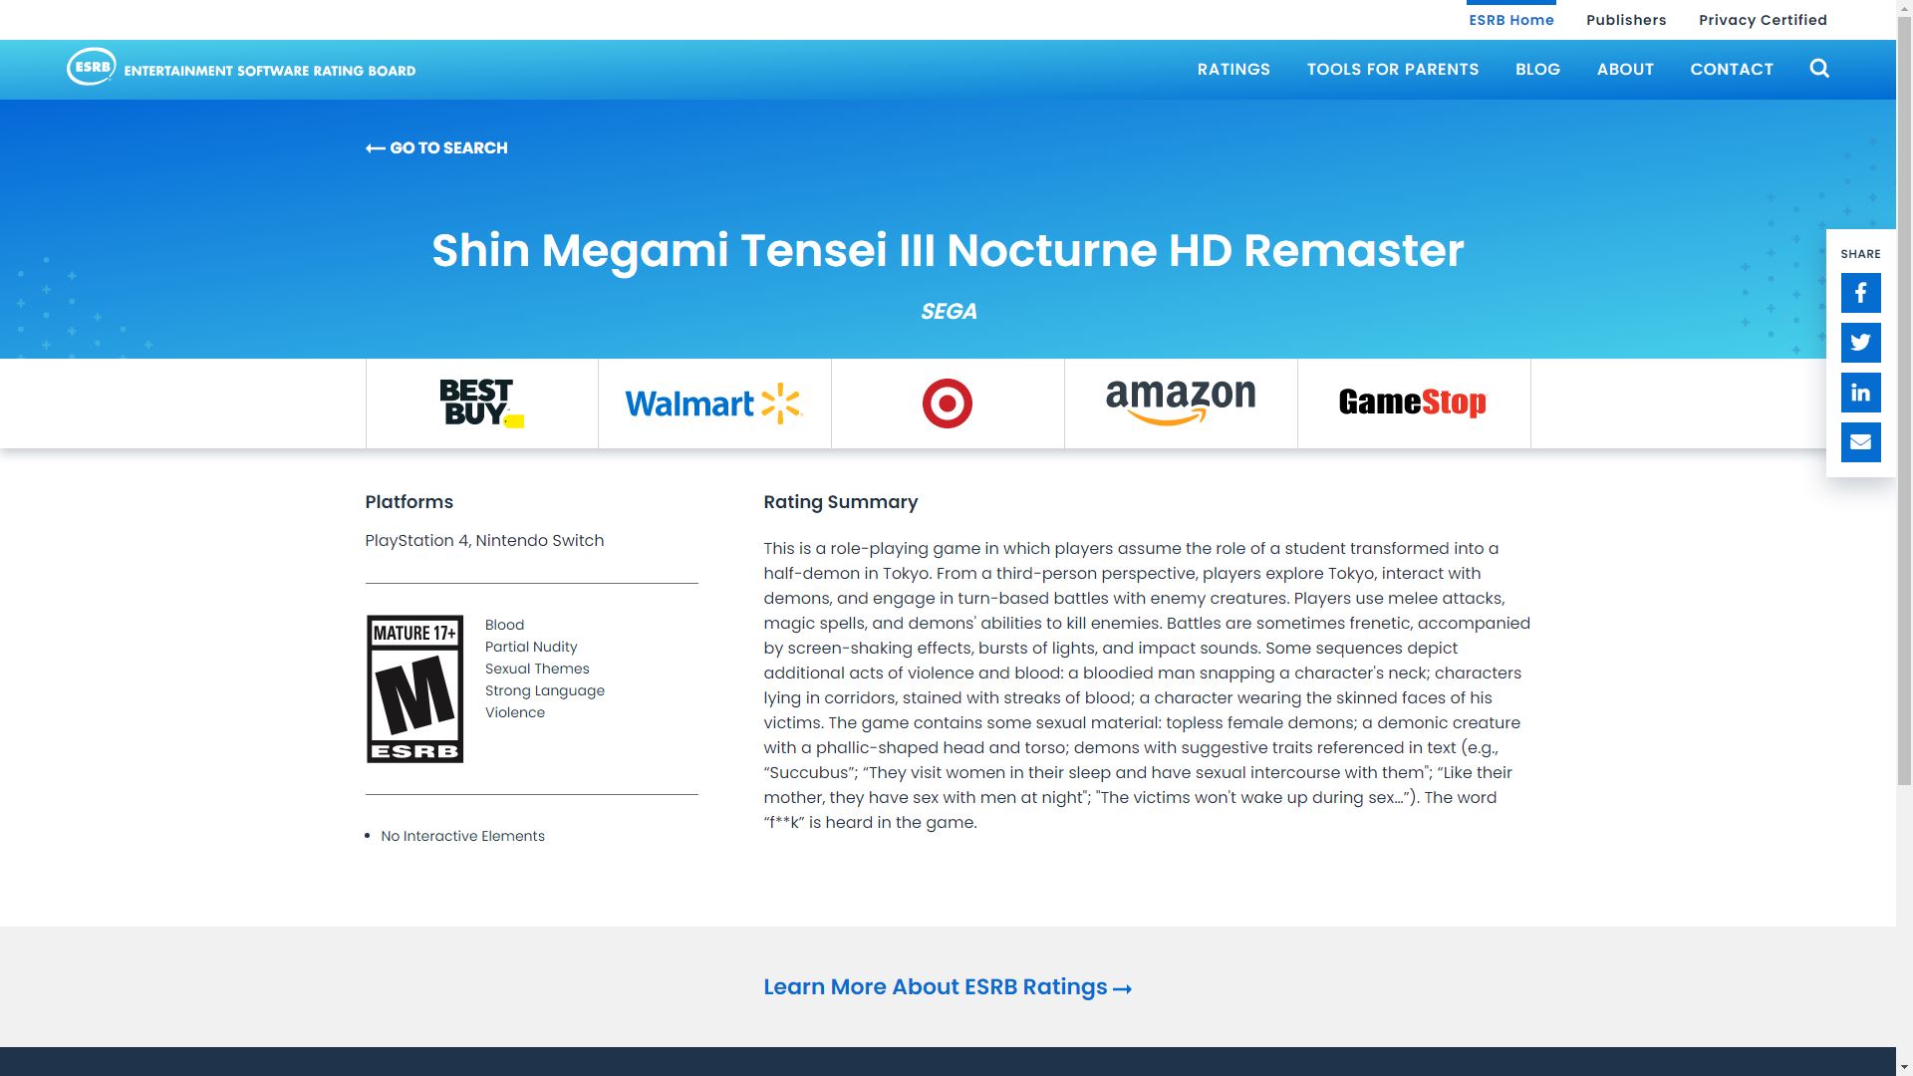Share page on Facebook
The width and height of the screenshot is (1913, 1076).
(1860, 293)
